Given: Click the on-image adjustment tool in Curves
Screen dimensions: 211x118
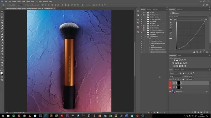Looking at the screenshot, I should (x=171, y=19).
